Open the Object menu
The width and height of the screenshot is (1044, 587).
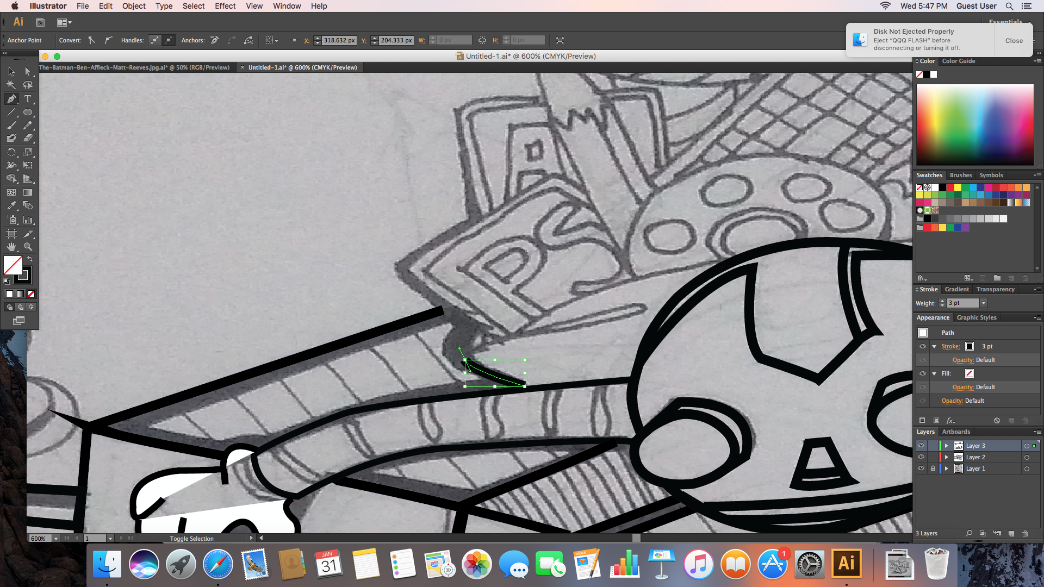pos(134,6)
